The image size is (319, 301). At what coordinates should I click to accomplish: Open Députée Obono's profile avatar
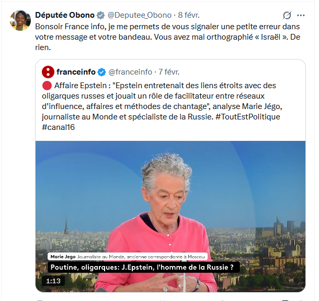[x=20, y=20]
